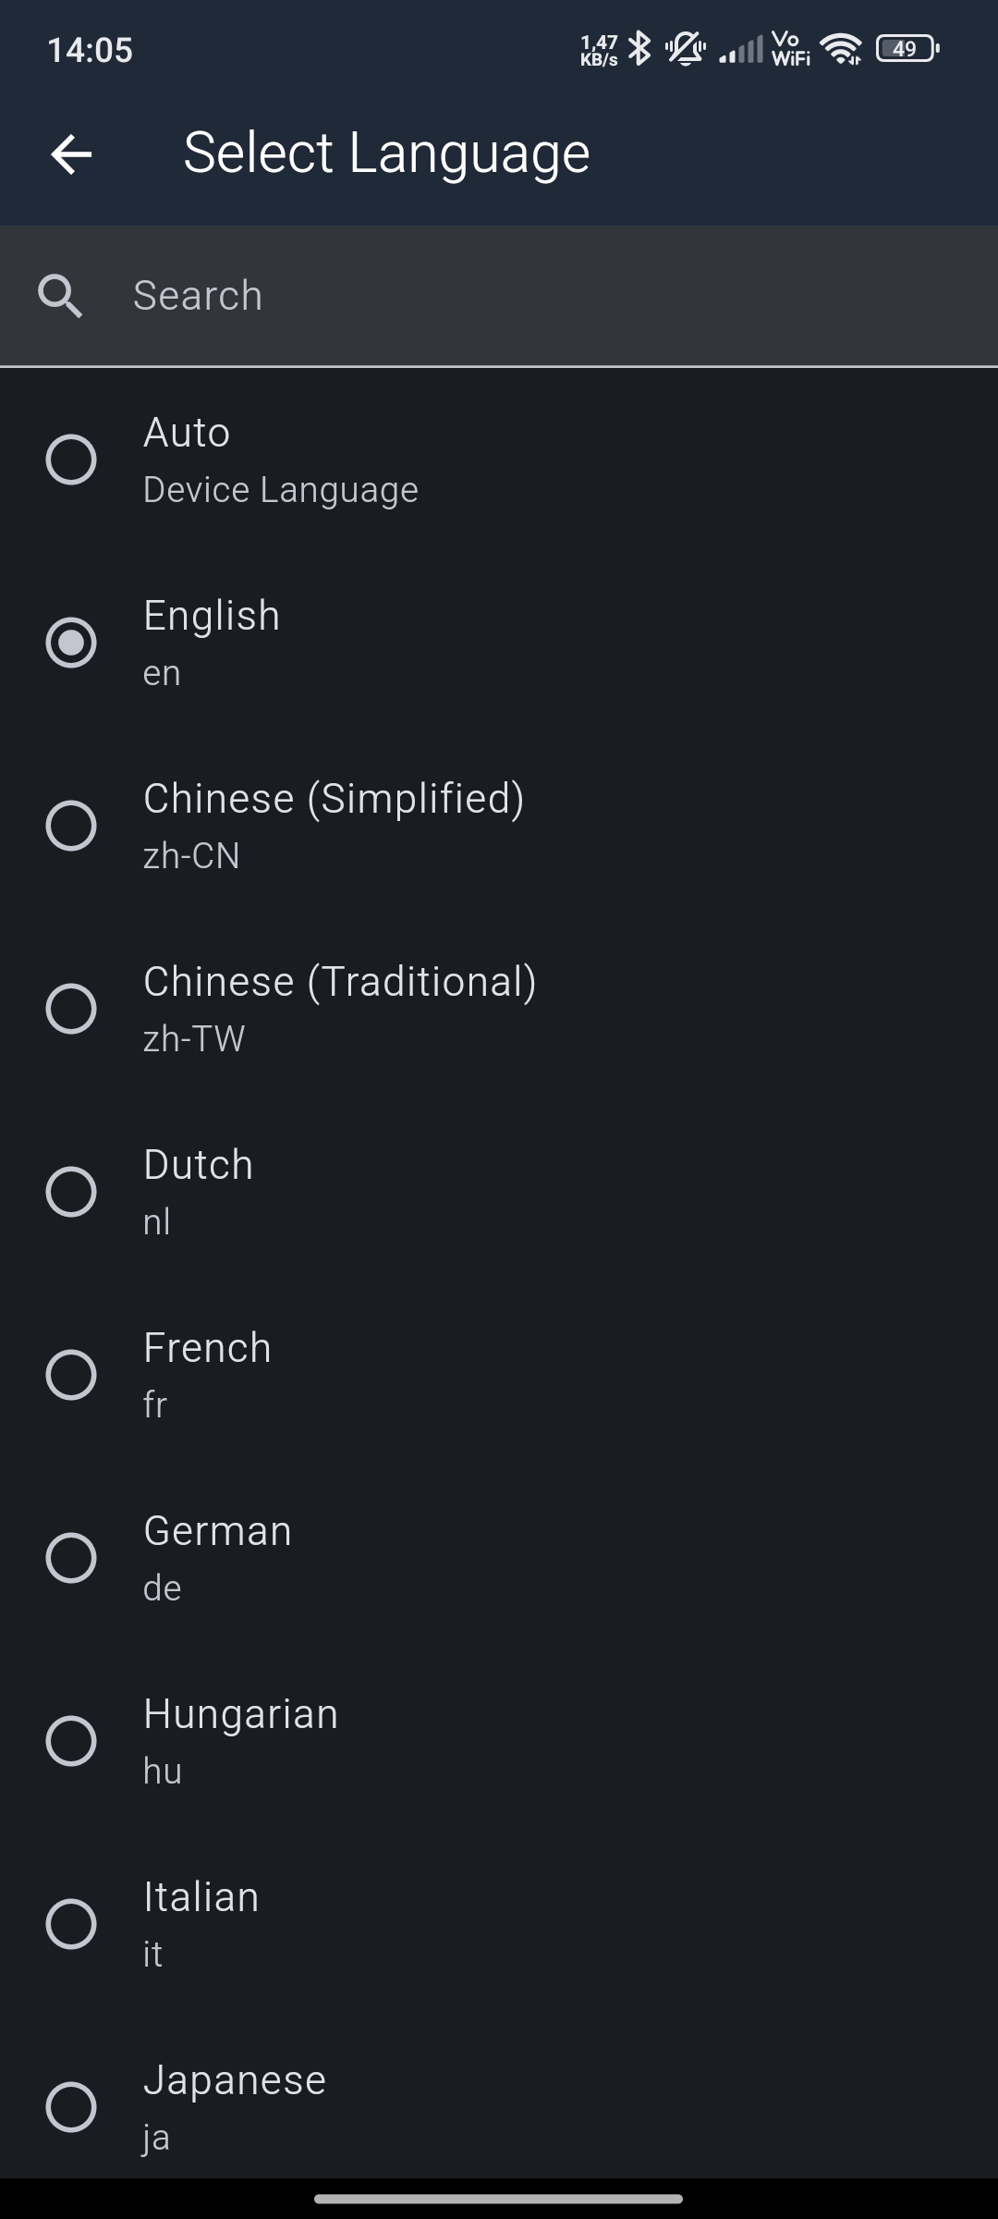The width and height of the screenshot is (998, 2219).
Task: Pick the Dutch radio button
Action: coord(71,1192)
